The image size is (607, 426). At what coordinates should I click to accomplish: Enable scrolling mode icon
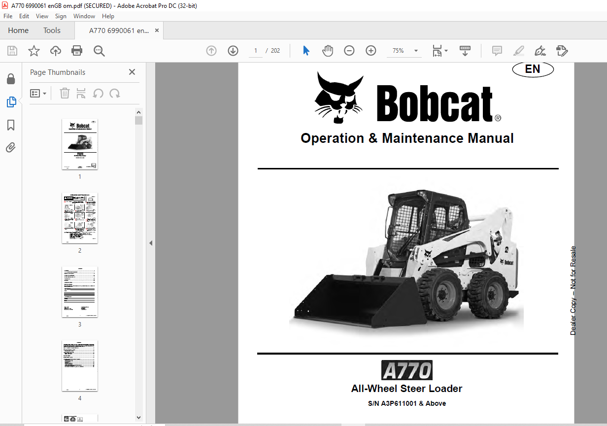pos(465,51)
